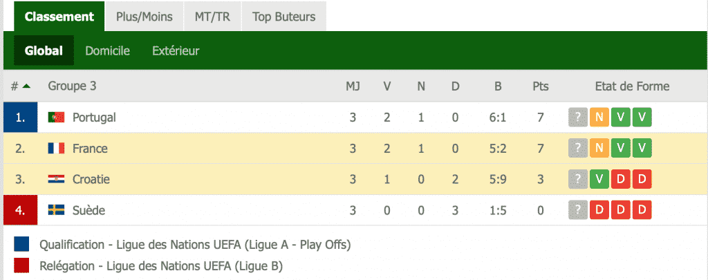The image size is (708, 280).
Task: Sort standings by the # rank arrow
Action: 26,86
